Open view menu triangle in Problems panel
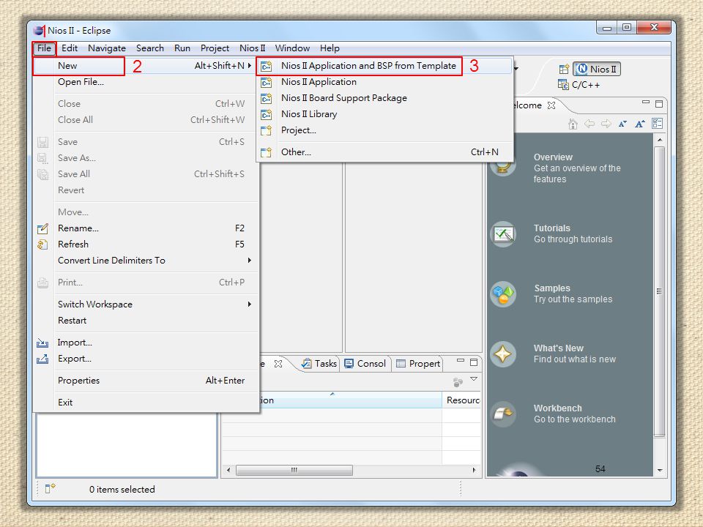The height and width of the screenshot is (527, 703). click(474, 379)
